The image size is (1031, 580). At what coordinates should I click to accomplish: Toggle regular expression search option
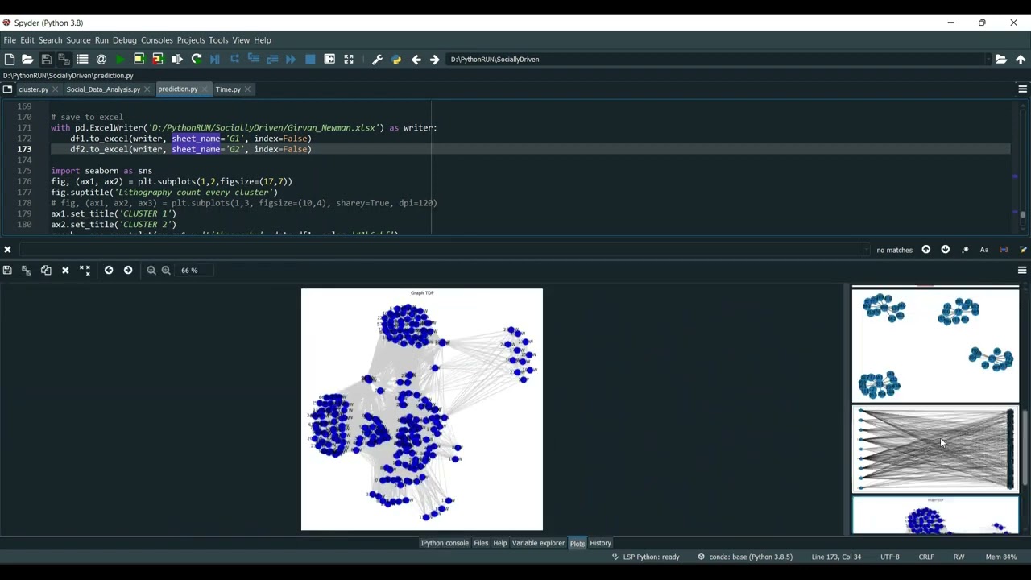pos(965,250)
